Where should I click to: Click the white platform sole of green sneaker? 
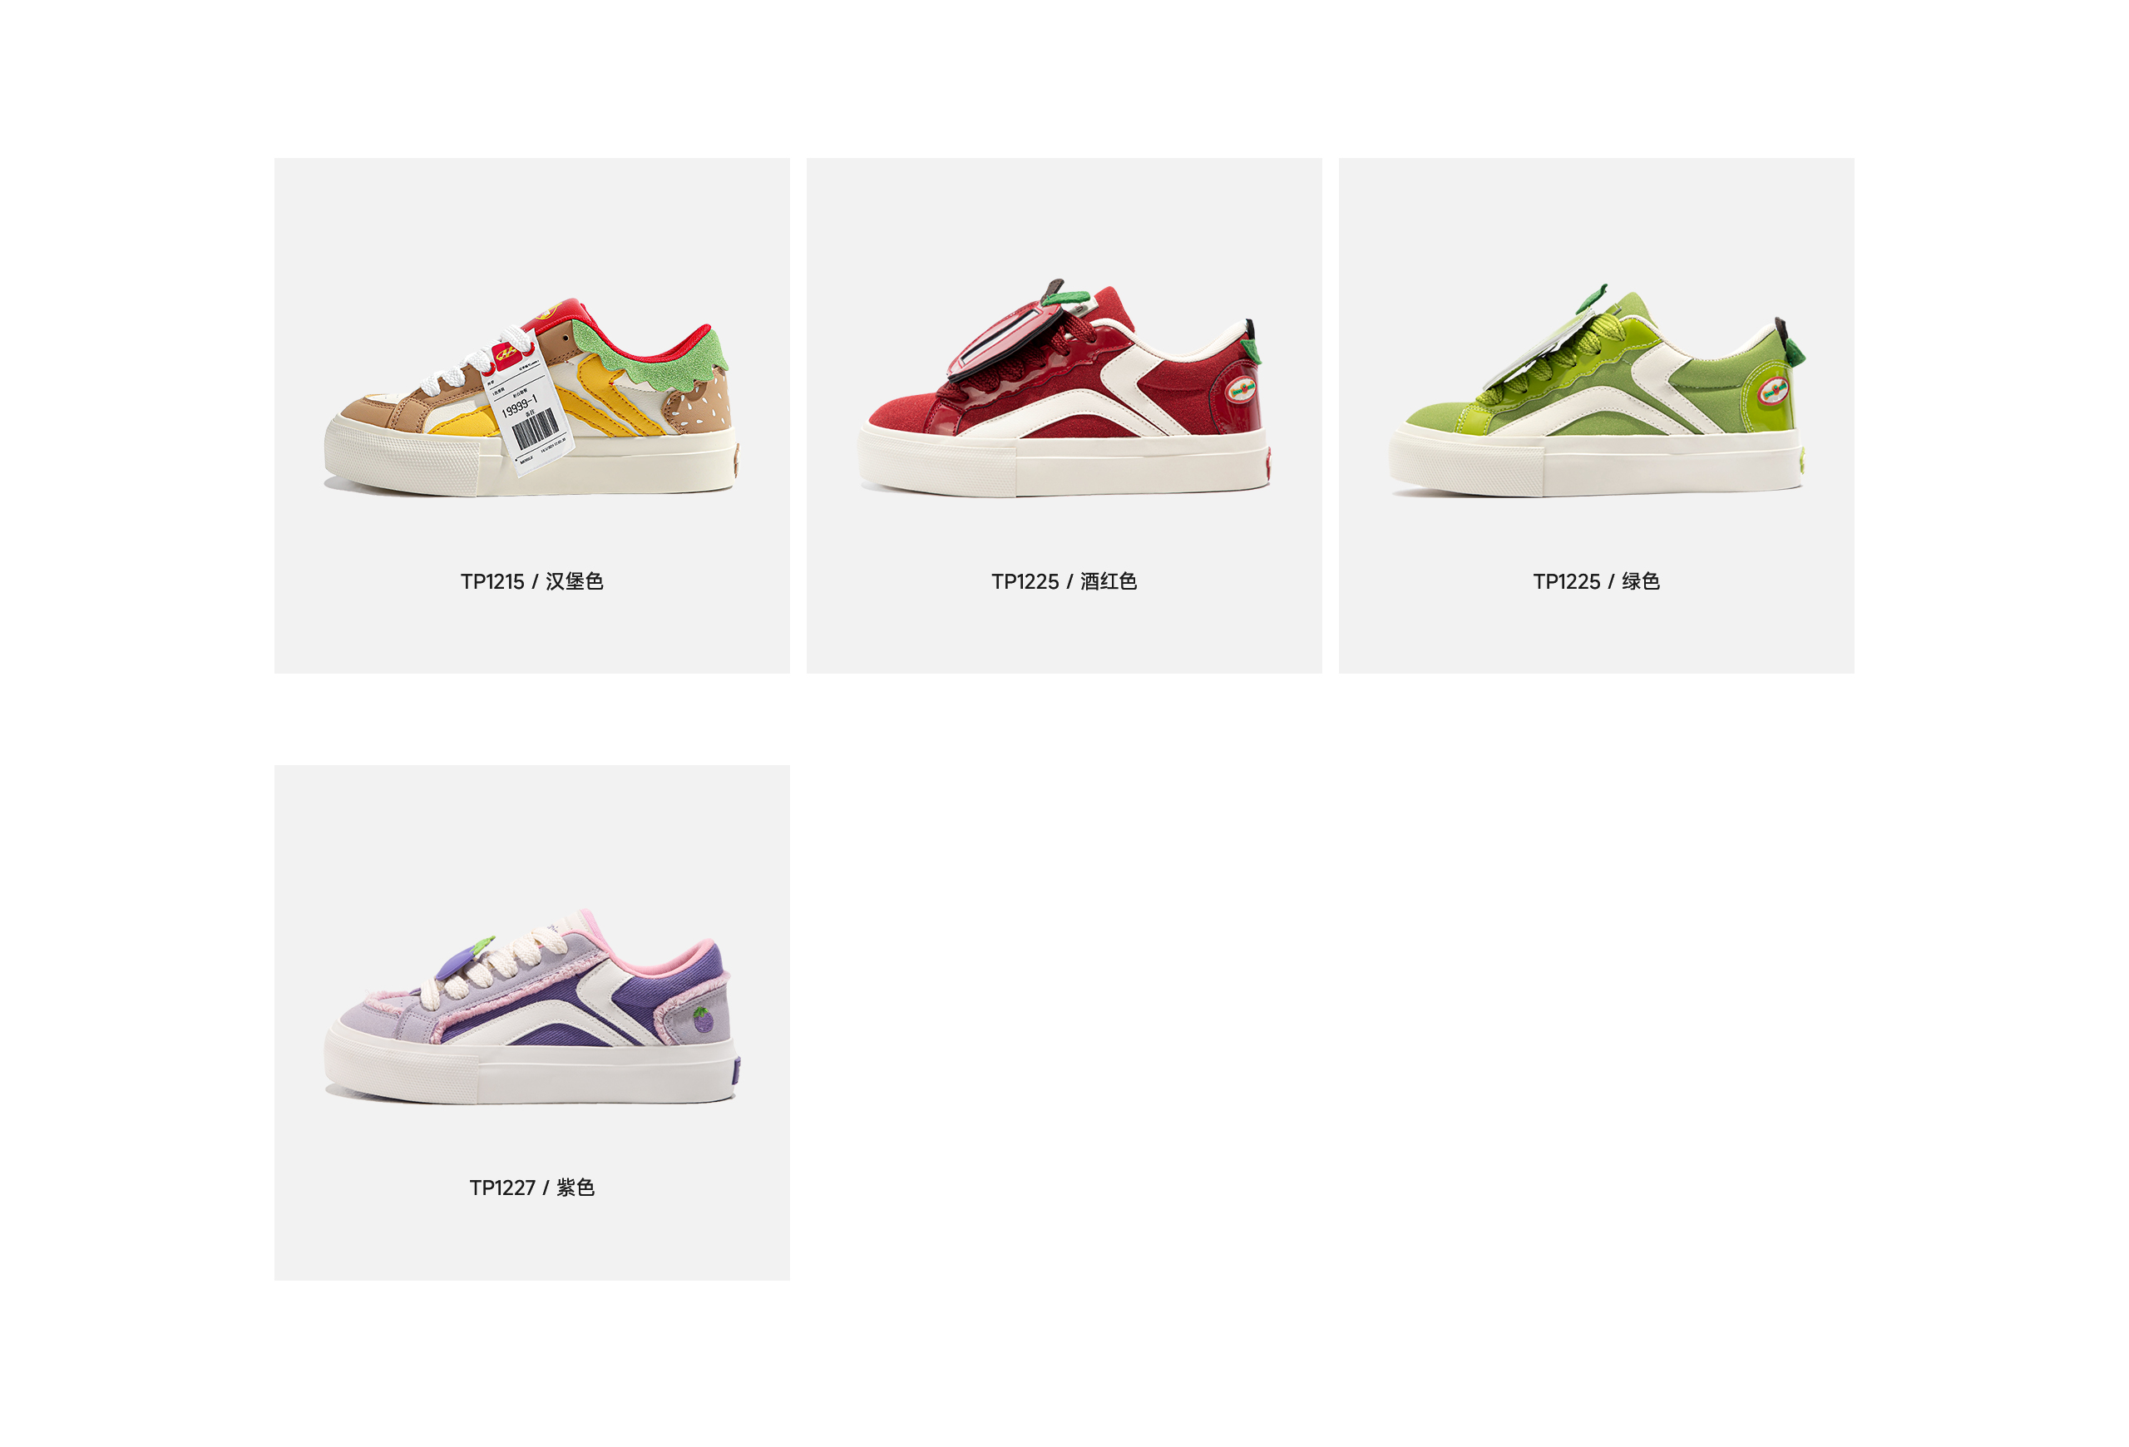[1597, 464]
